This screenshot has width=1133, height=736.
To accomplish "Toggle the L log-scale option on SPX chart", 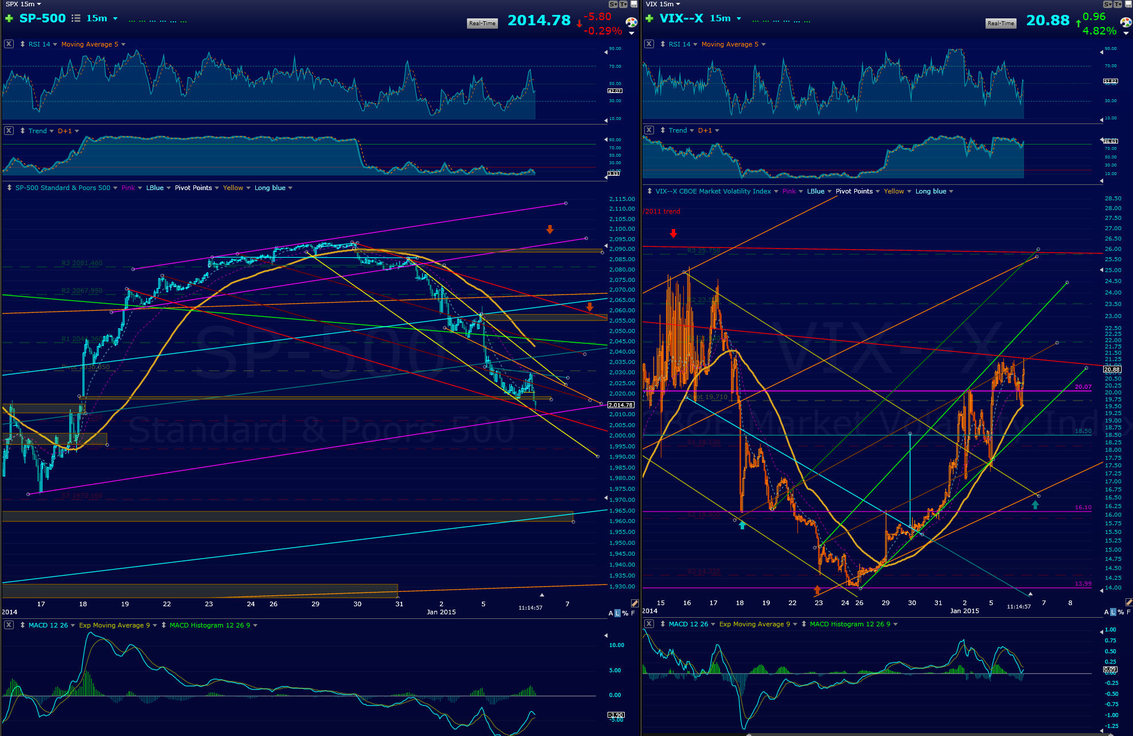I will [x=618, y=613].
